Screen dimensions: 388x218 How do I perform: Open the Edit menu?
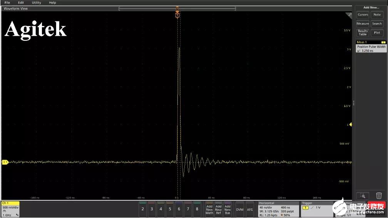21,2
